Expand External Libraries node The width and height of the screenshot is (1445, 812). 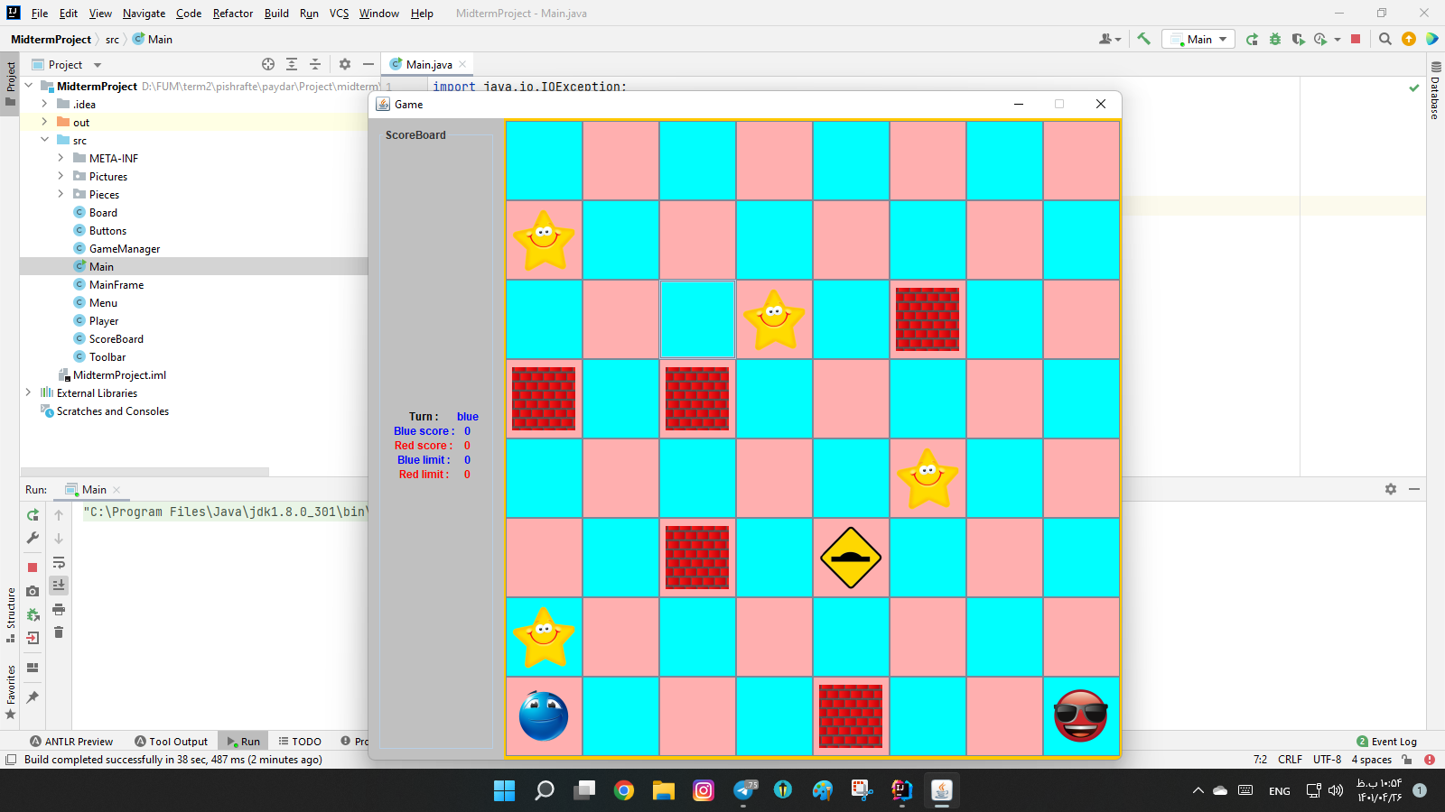click(28, 392)
